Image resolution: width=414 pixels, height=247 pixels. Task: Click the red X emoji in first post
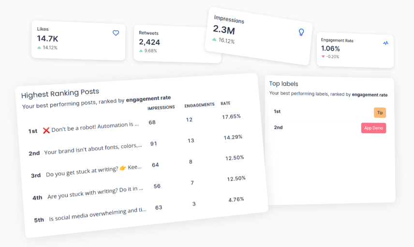coord(46,130)
